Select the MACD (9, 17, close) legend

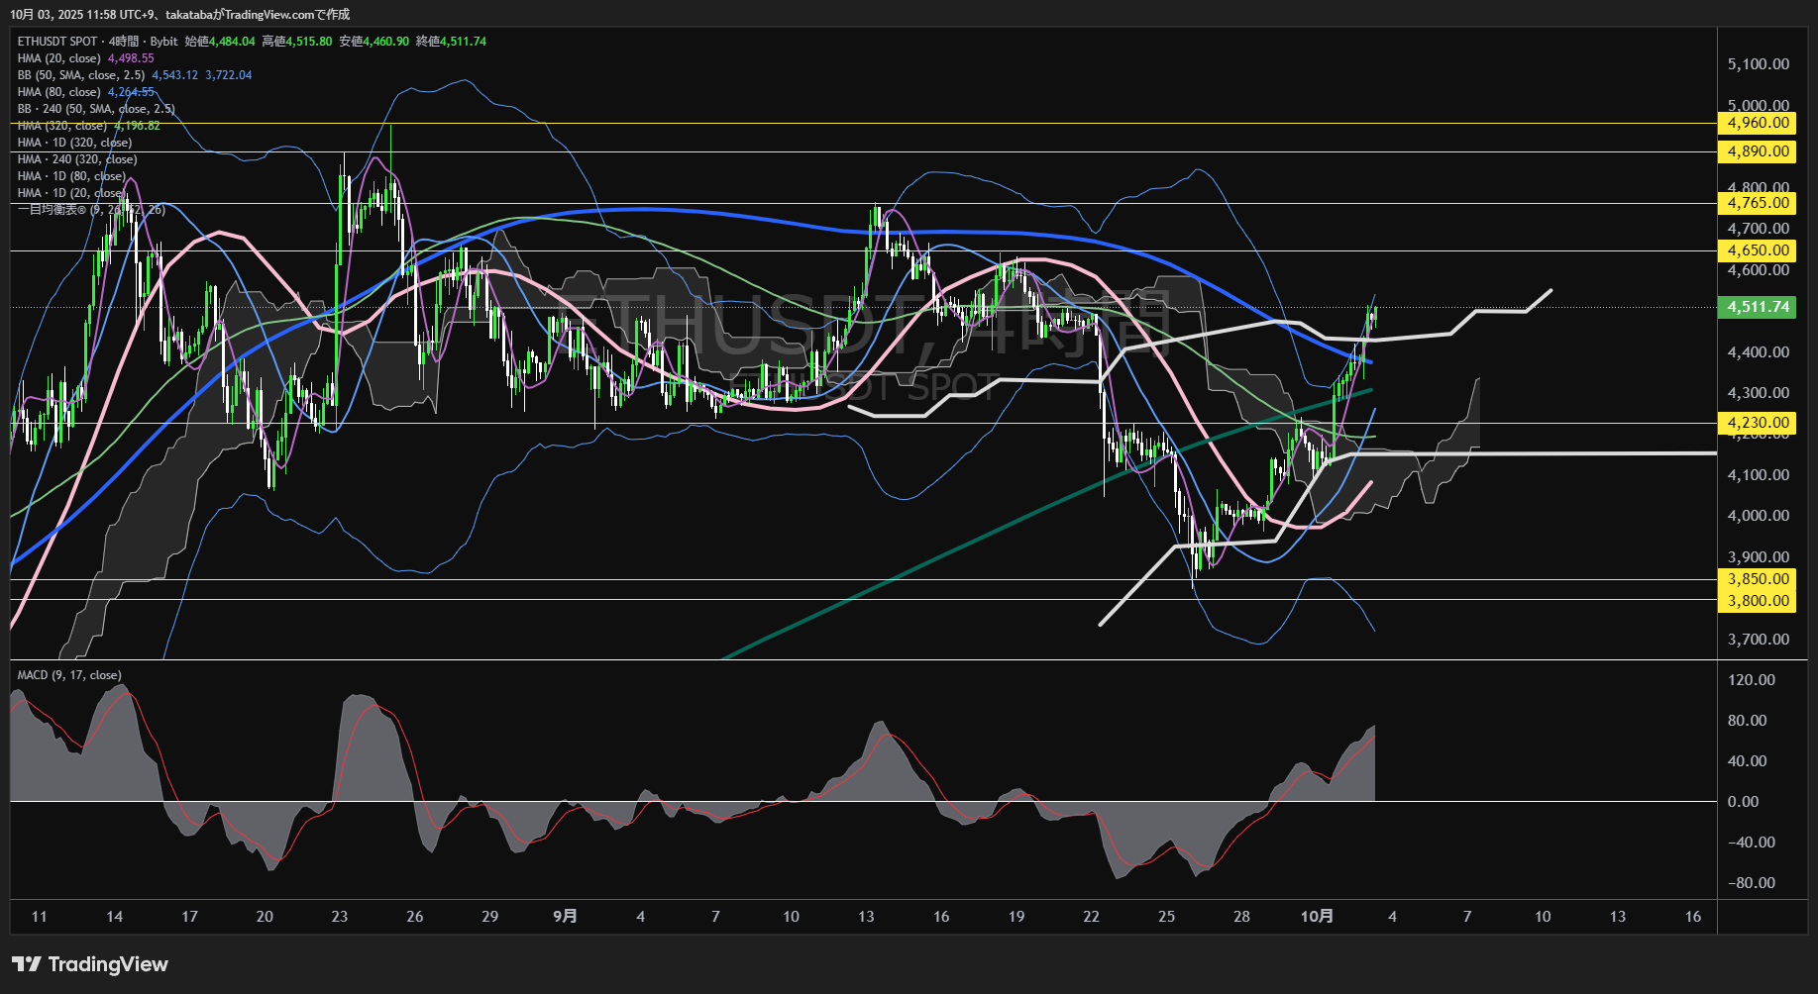[x=69, y=675]
